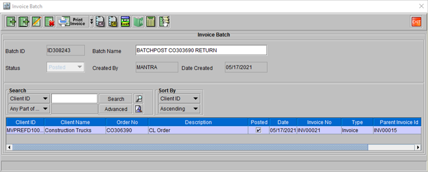This screenshot has width=428, height=172.
Task: Click the Invoice Full Credit icon
Action: (x=125, y=21)
